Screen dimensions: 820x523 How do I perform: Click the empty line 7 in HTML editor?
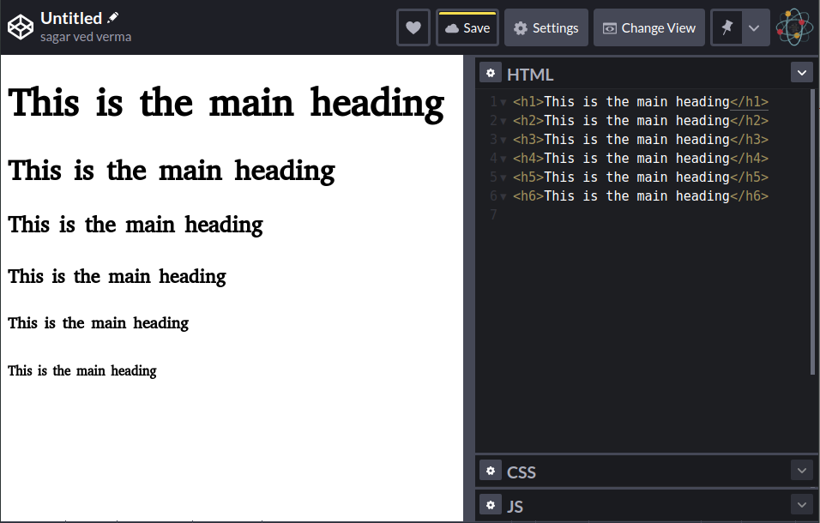click(x=641, y=214)
